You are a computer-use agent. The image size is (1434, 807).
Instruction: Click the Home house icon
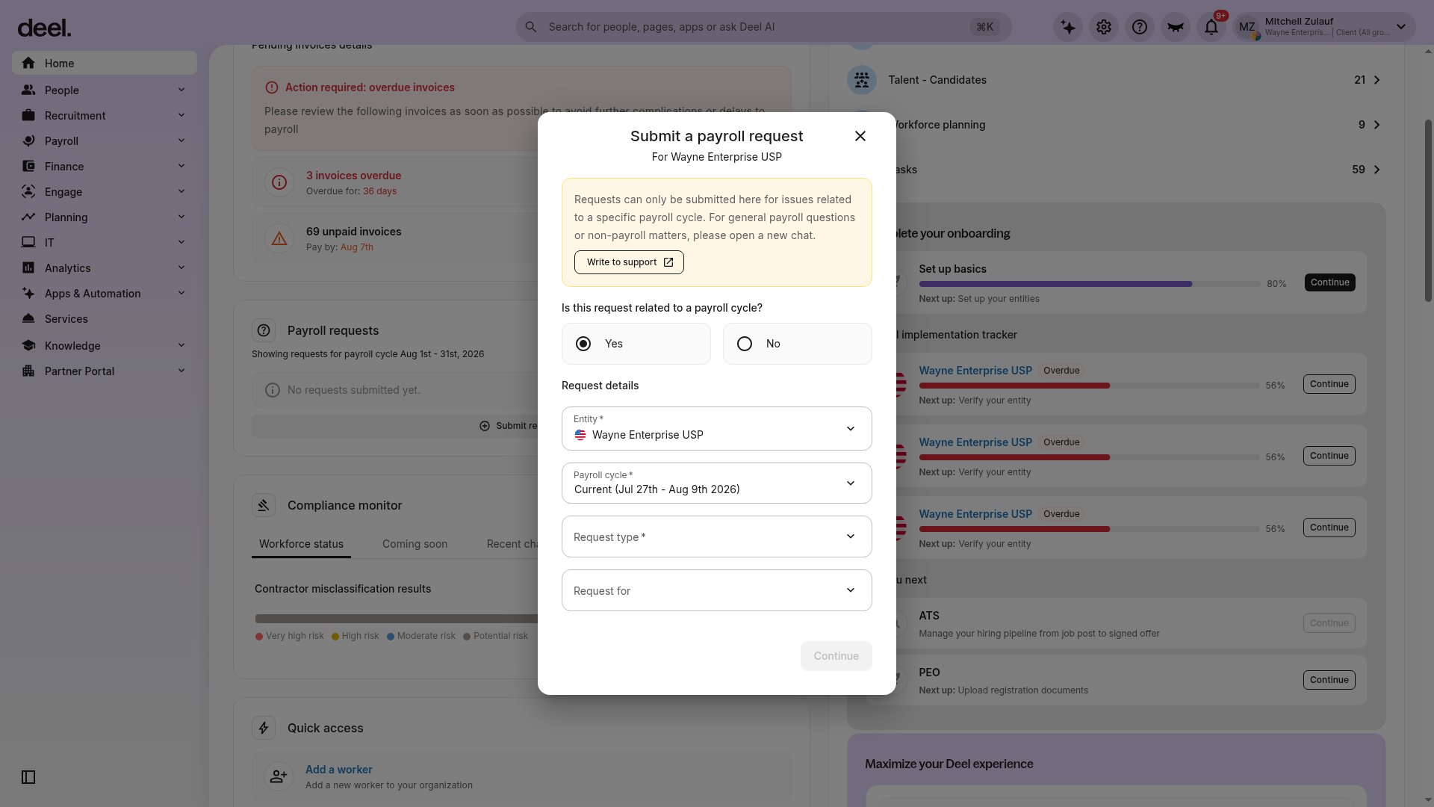point(28,63)
